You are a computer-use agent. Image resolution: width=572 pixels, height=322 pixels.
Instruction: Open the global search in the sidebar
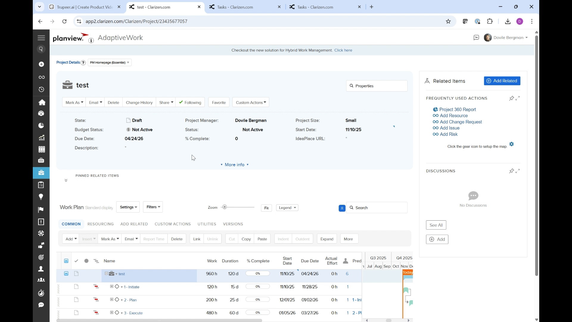point(41,49)
